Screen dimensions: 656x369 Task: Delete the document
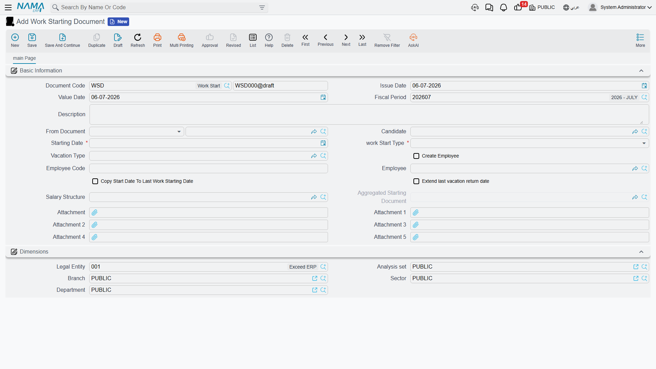click(x=287, y=40)
